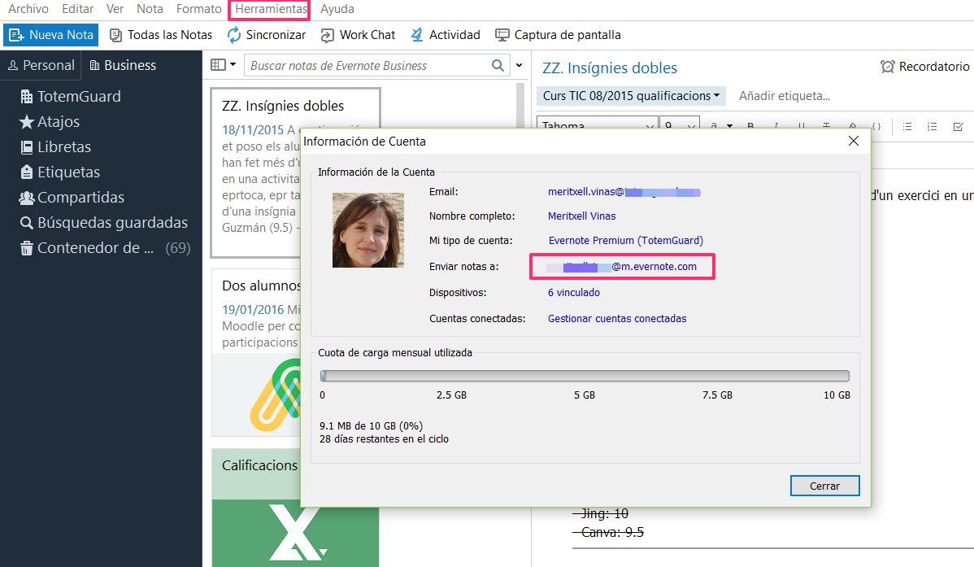
Task: Open the Formato menu
Action: (x=198, y=9)
